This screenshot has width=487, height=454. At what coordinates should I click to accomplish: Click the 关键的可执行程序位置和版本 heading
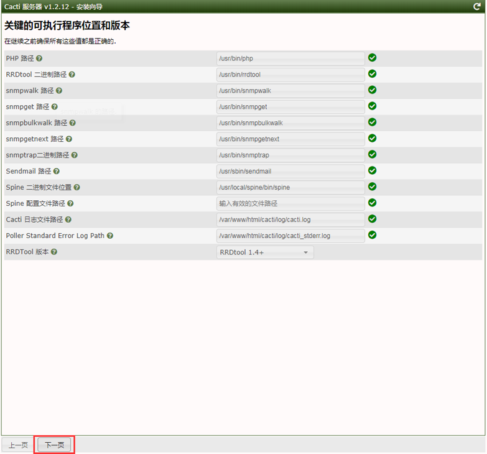(x=67, y=25)
